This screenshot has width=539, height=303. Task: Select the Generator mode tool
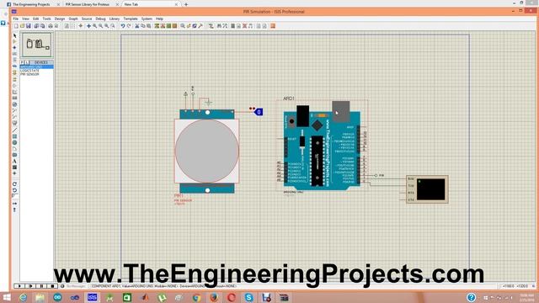14,104
